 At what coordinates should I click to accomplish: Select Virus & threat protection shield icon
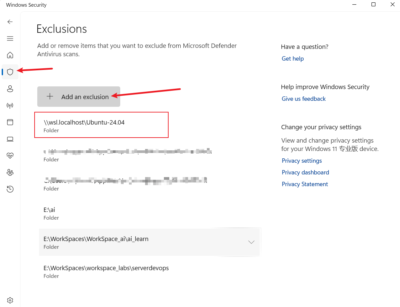coord(10,72)
